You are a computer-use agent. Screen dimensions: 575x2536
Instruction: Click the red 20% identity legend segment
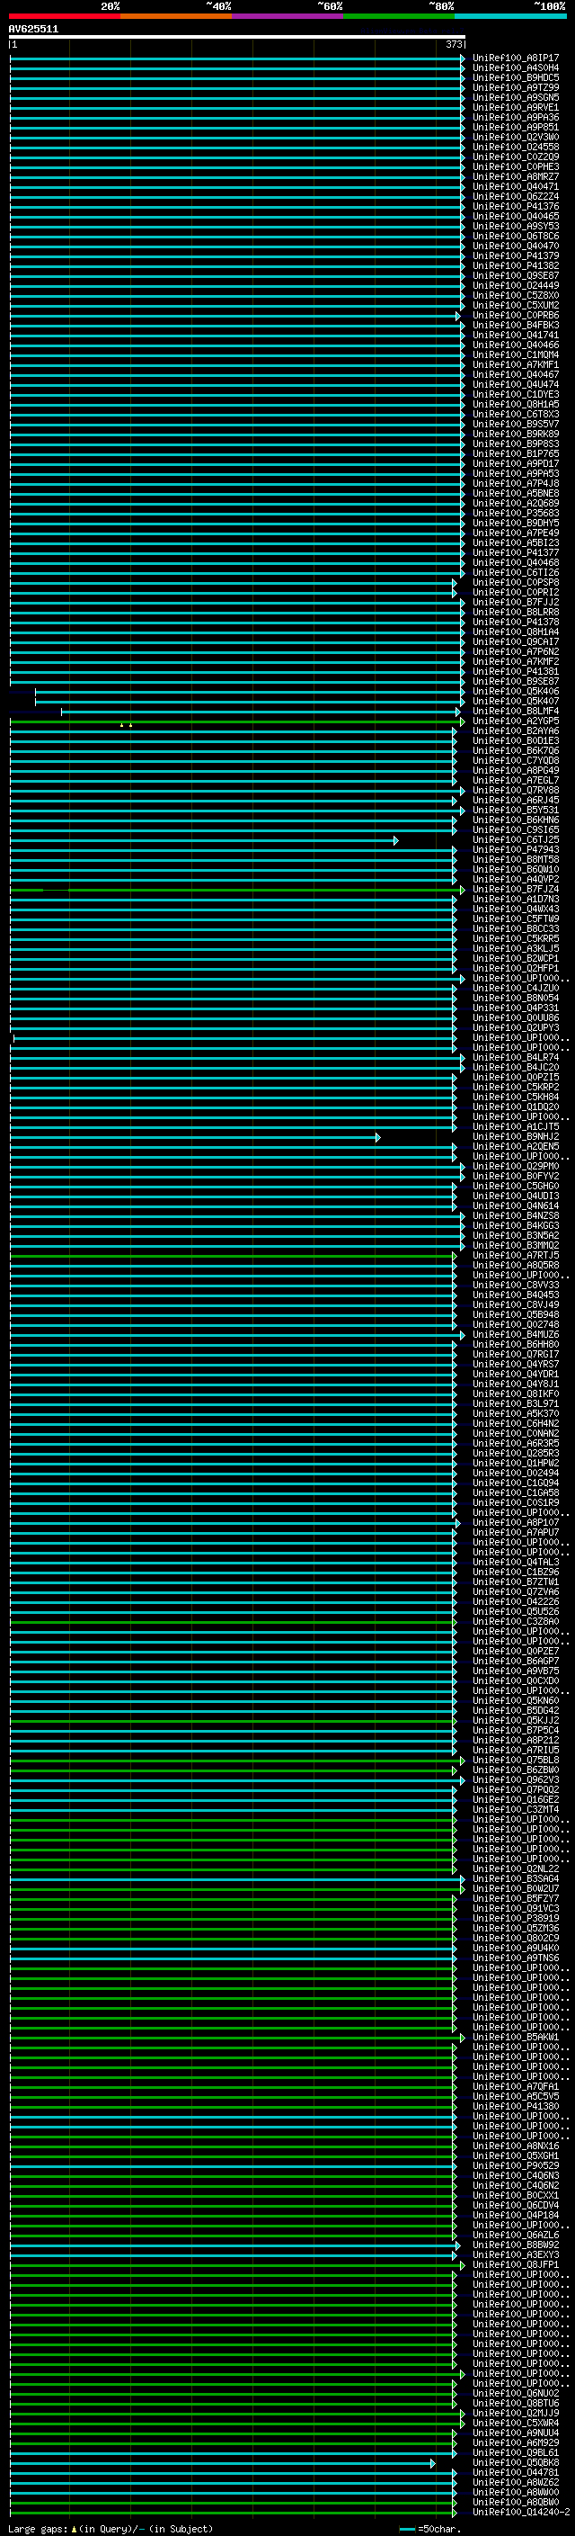point(64,16)
